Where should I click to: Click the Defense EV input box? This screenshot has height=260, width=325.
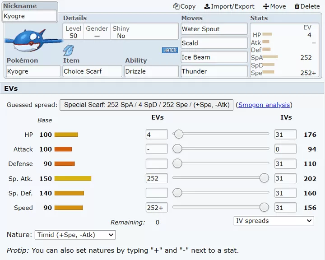pyautogui.click(x=157, y=163)
